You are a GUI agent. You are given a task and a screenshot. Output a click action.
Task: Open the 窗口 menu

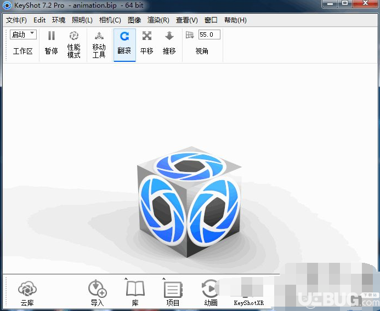coord(211,20)
